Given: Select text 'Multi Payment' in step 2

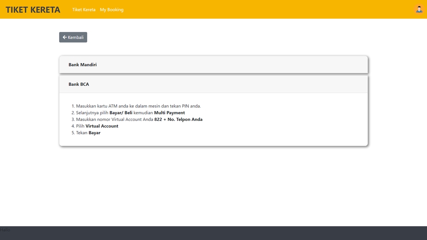Looking at the screenshot, I should (x=169, y=112).
